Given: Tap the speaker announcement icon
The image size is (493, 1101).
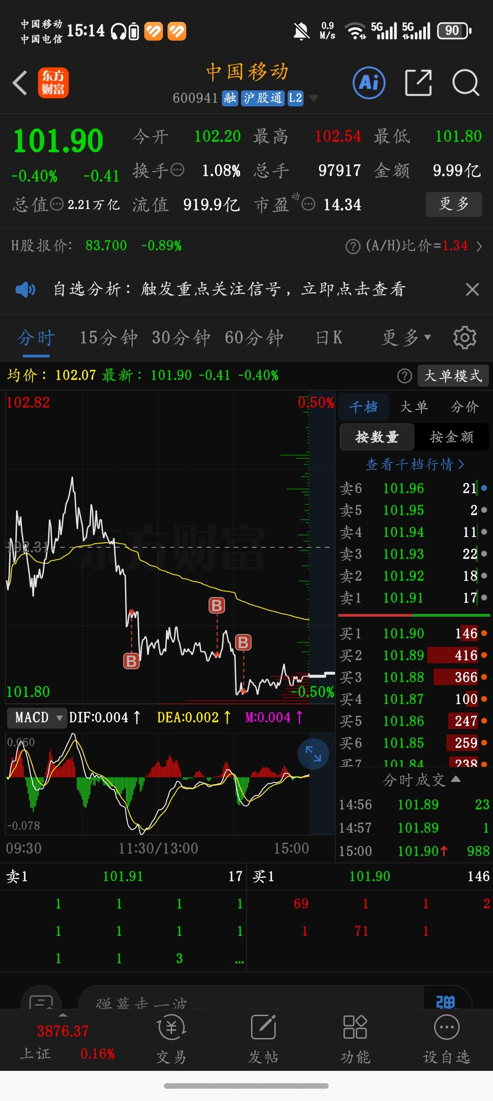Looking at the screenshot, I should (x=25, y=289).
